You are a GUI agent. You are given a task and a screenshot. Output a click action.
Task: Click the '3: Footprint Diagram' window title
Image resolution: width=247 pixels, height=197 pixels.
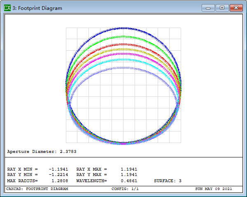[37, 8]
